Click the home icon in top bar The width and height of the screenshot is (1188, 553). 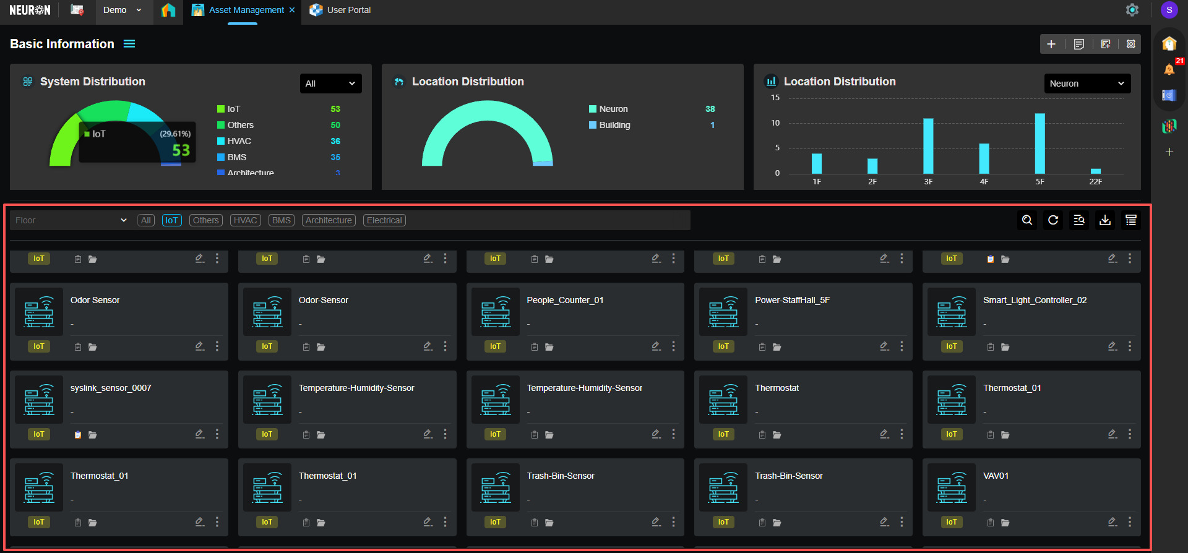[x=168, y=10]
